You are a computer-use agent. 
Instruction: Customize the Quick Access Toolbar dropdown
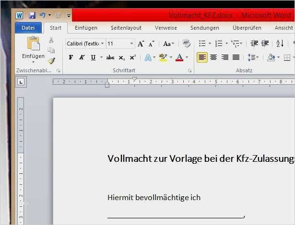click(x=69, y=16)
